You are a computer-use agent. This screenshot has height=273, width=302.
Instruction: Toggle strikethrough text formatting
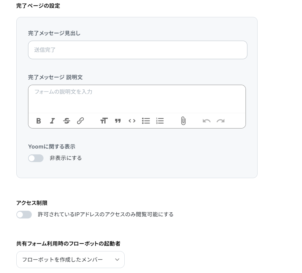coord(66,121)
